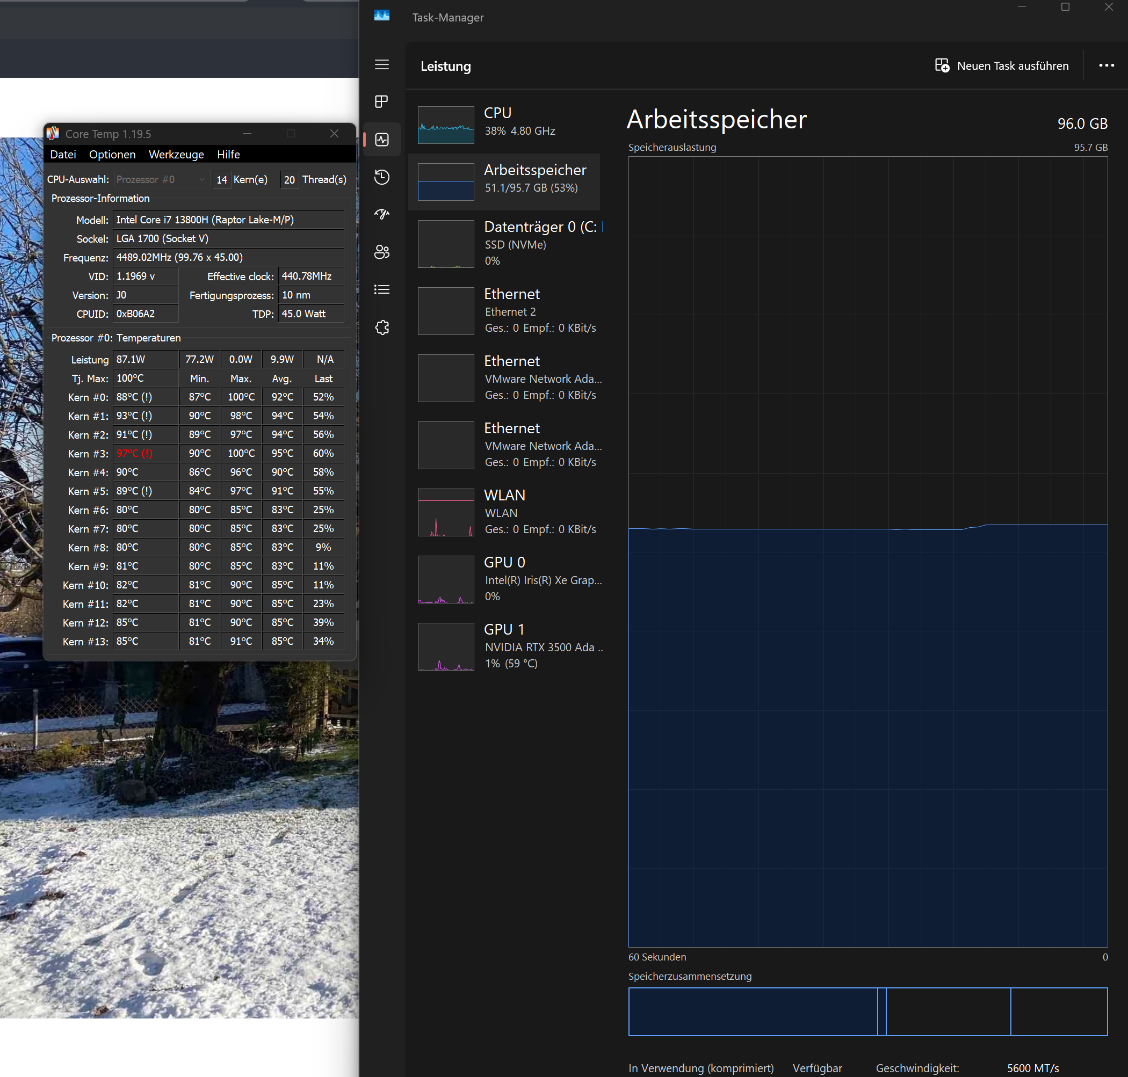Open the Processes tab icon in sidebar
This screenshot has width=1128, height=1077.
(382, 101)
